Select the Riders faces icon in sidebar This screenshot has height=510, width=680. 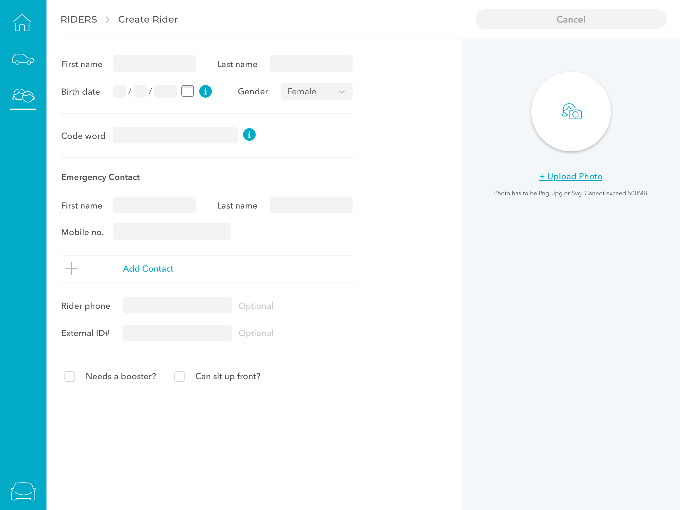23,96
